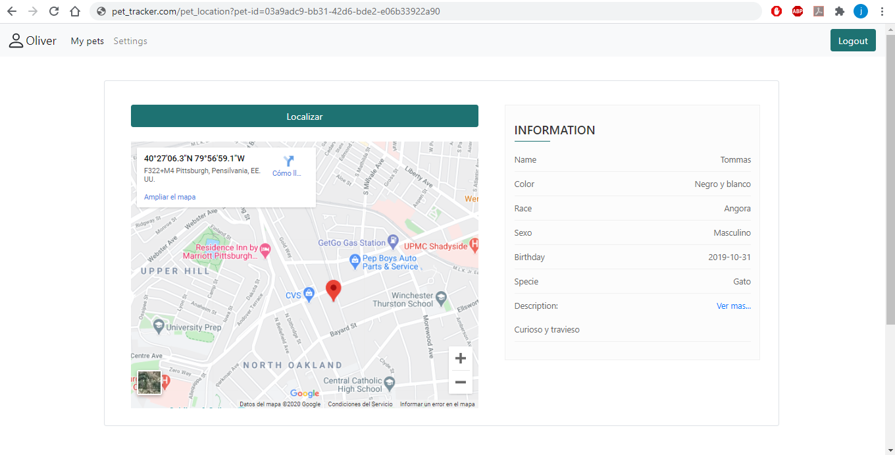The height and width of the screenshot is (455, 895).
Task: Expand description with Ver mas link
Action: pyautogui.click(x=733, y=306)
